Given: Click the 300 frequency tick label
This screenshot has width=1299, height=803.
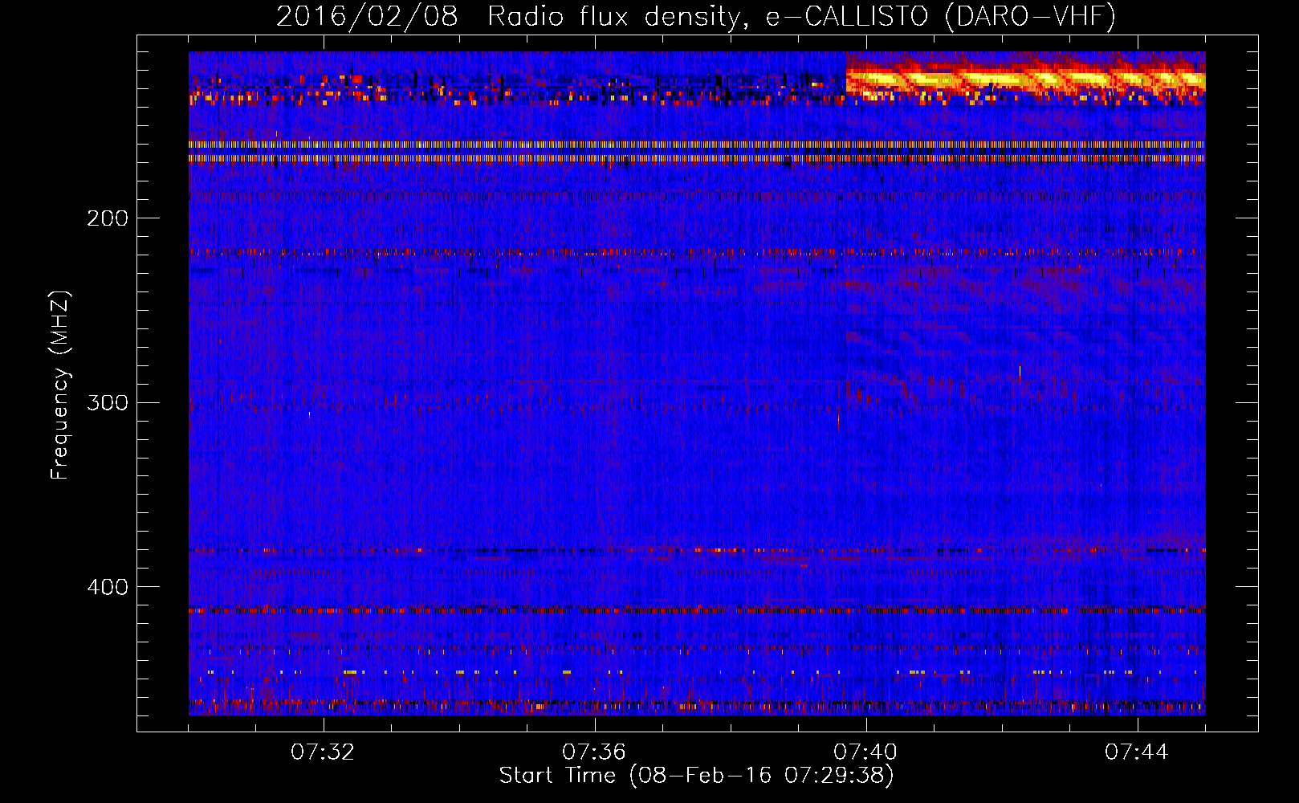Looking at the screenshot, I should [x=108, y=402].
